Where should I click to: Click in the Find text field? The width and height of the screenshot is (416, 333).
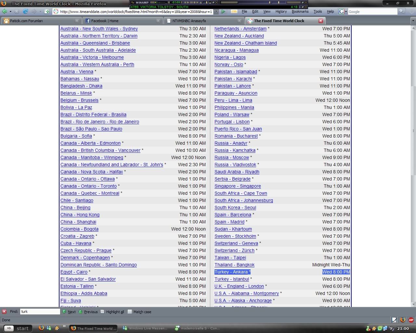pos(40,312)
